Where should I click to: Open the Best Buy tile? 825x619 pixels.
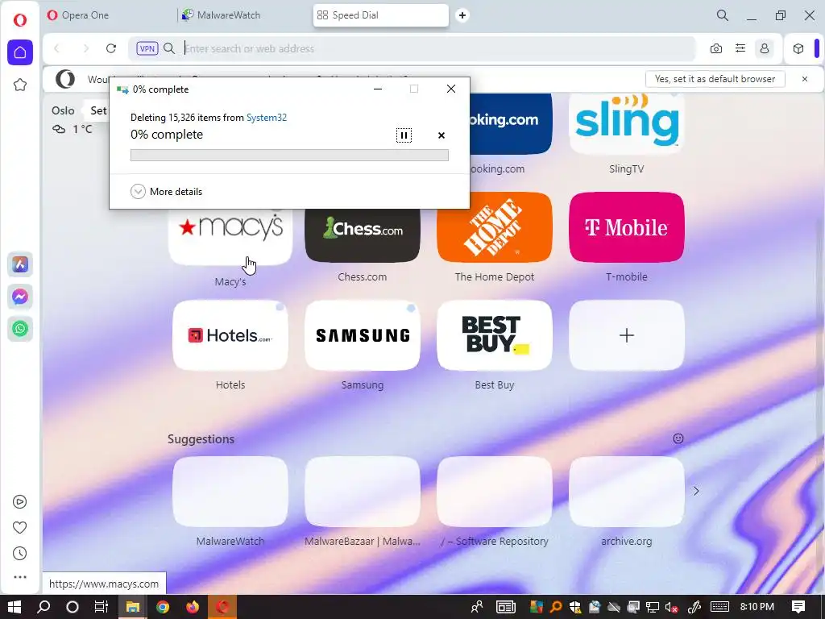pos(495,335)
